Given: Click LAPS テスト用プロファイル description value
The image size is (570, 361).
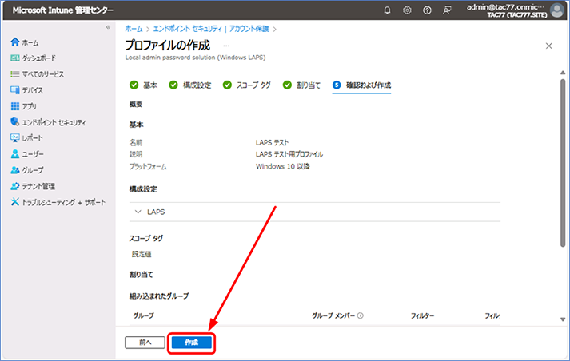Looking at the screenshot, I should 289,154.
